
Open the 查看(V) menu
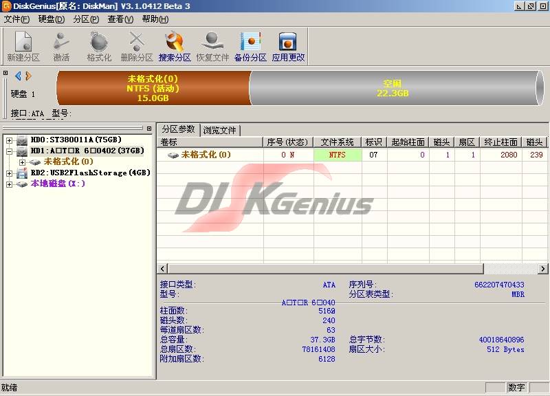120,19
